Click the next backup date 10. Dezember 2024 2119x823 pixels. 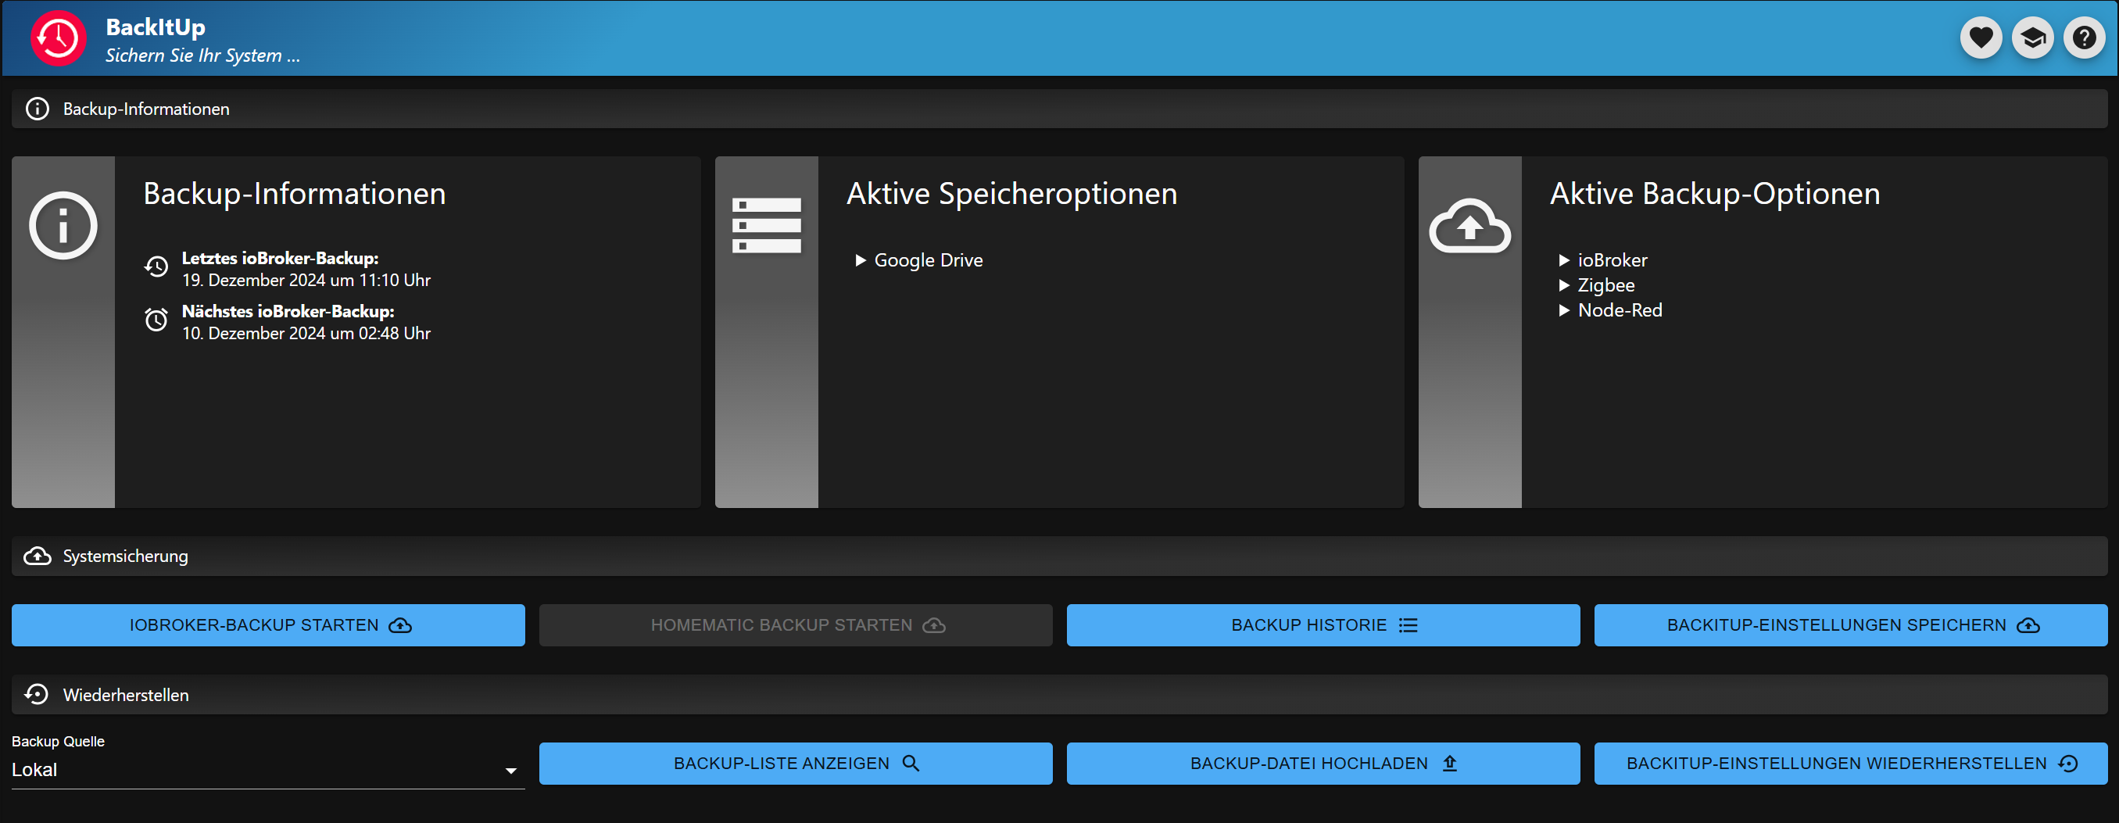(306, 334)
